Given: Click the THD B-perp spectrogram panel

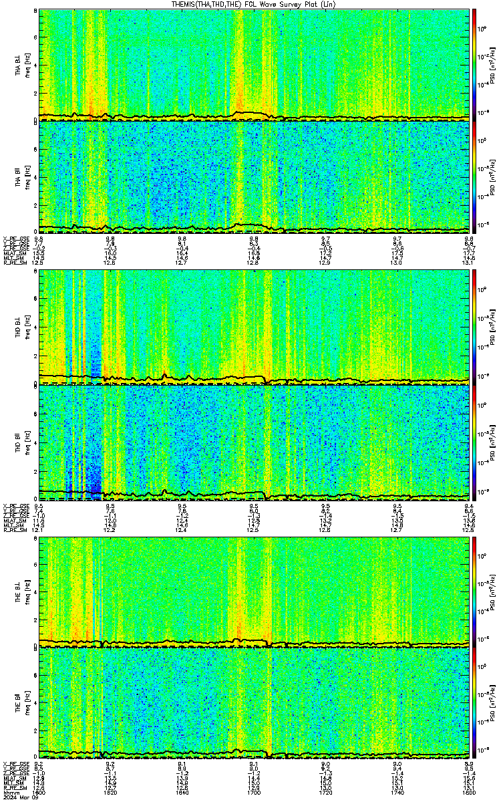Looking at the screenshot, I should click(x=254, y=327).
